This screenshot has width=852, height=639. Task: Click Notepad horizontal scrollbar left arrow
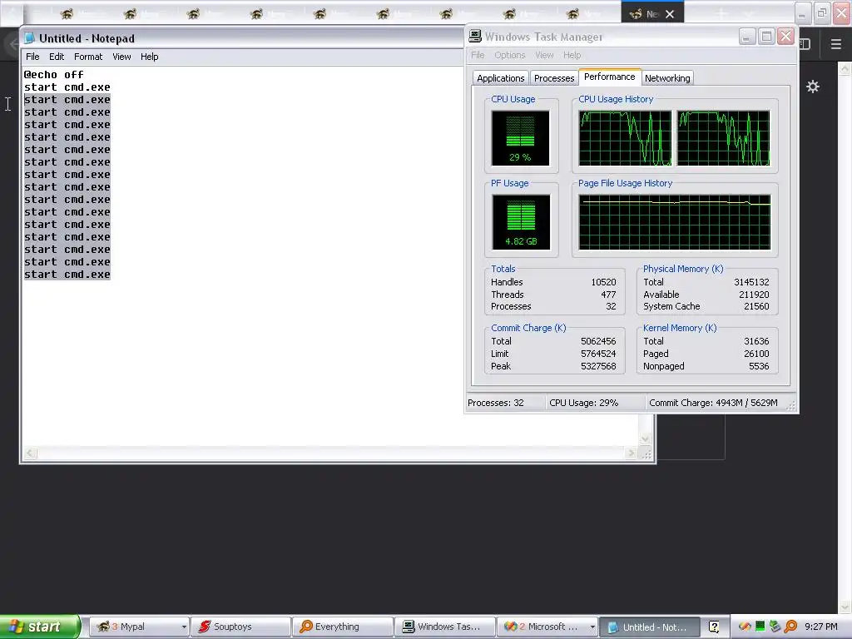click(x=30, y=453)
